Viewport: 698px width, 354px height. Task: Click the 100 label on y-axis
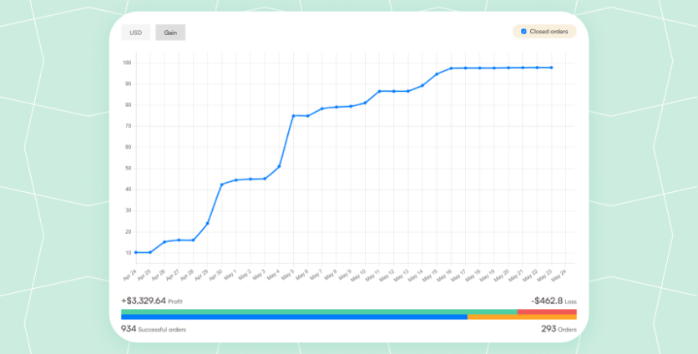[x=128, y=63]
